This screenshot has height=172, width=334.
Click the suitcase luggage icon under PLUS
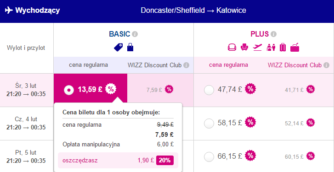tap(283, 47)
